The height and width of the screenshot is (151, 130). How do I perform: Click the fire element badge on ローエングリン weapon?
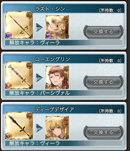tap(9, 86)
